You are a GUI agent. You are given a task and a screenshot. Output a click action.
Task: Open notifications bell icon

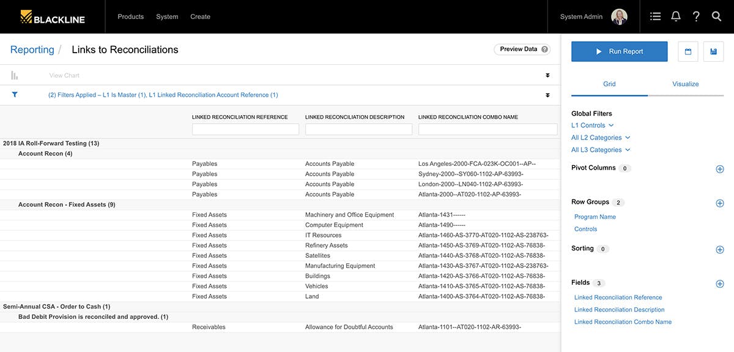676,17
